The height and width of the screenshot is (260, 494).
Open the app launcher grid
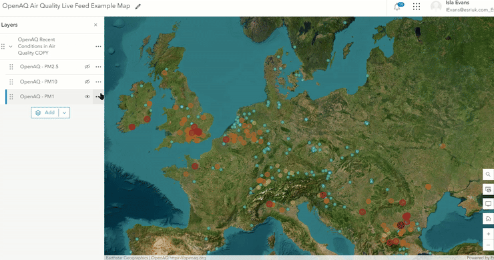pos(417,7)
